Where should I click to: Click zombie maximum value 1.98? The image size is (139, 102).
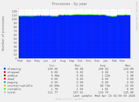[x=130, y=76]
